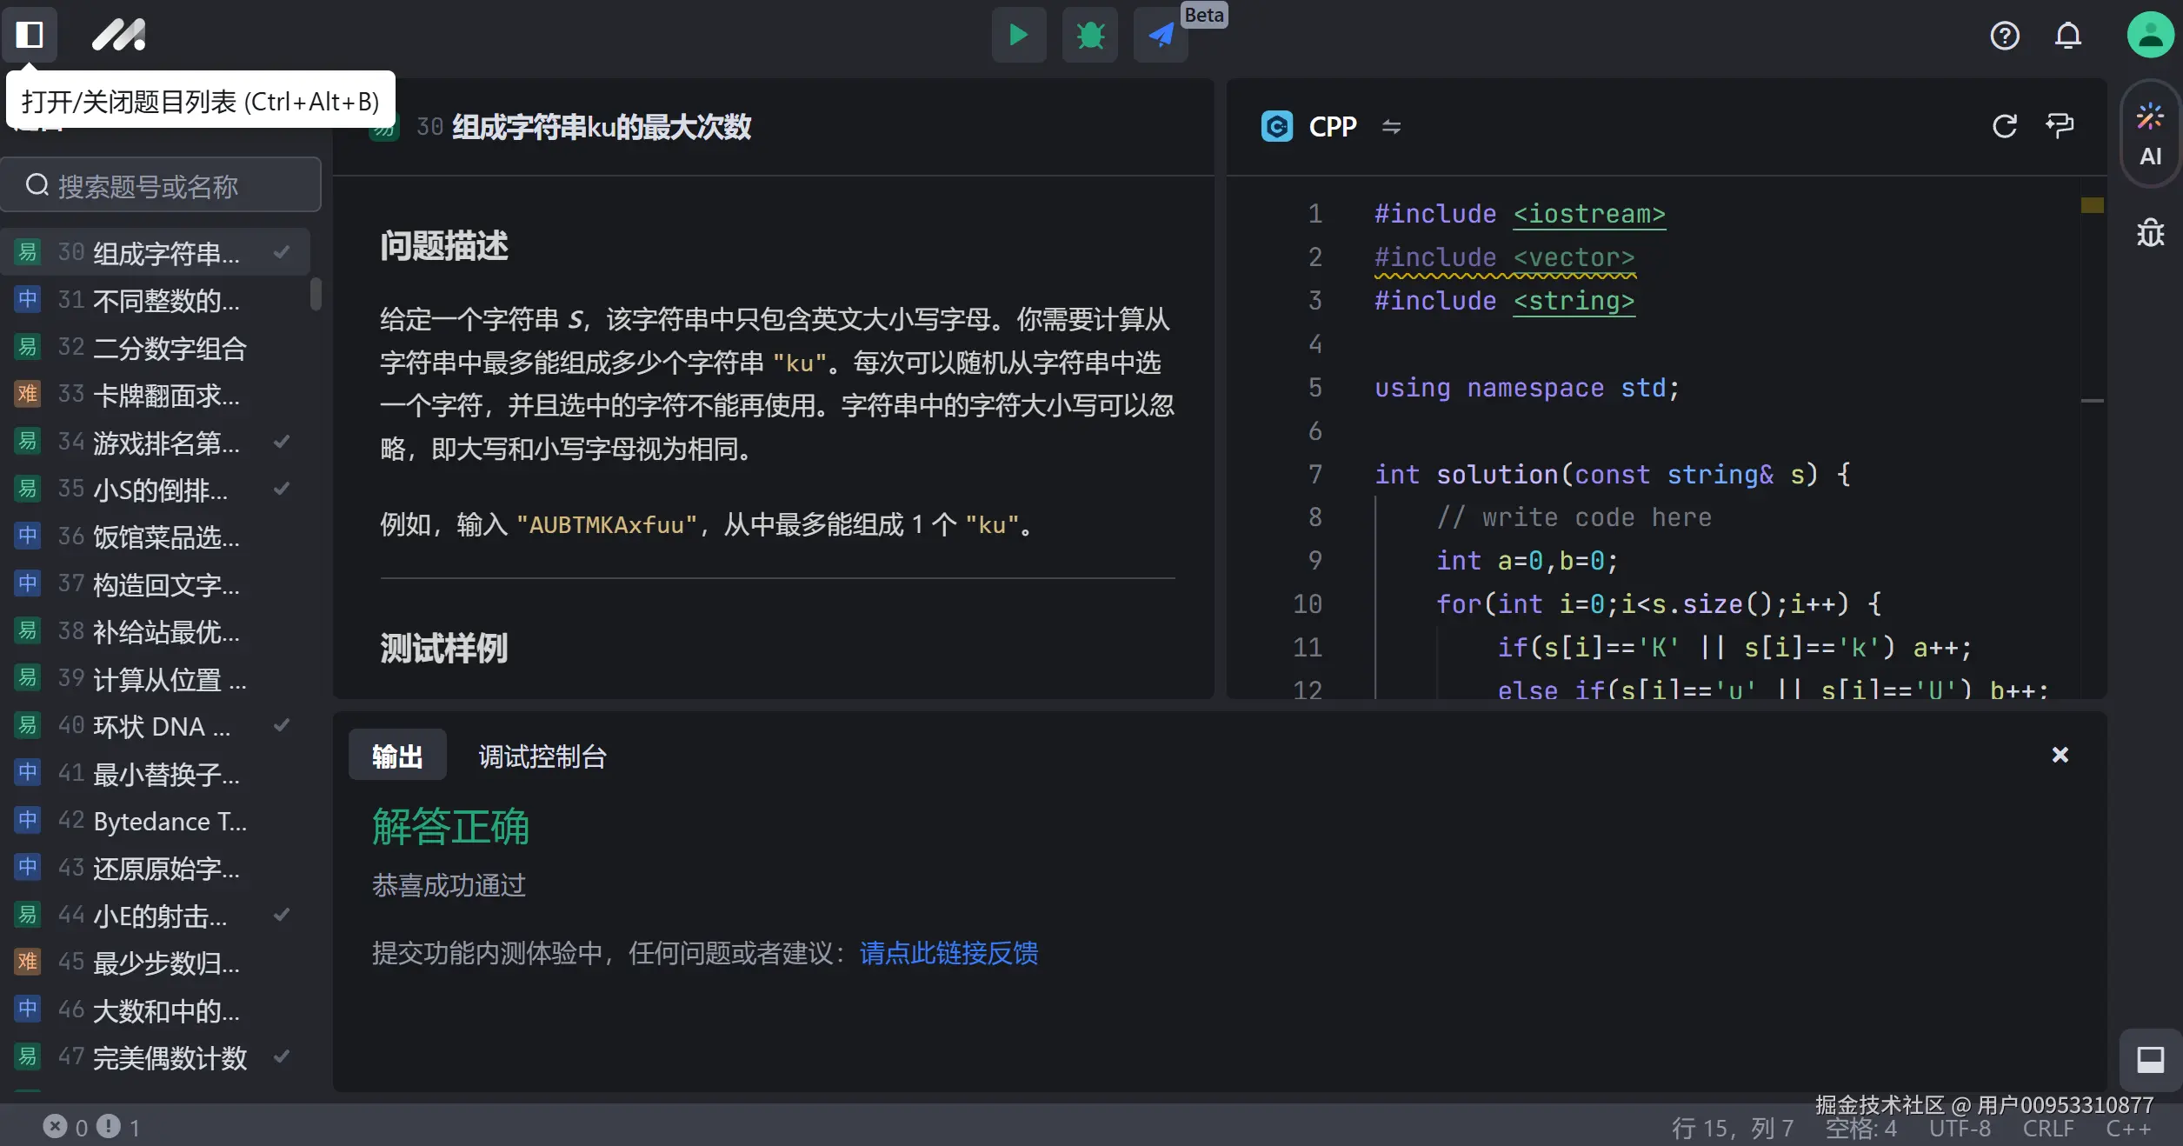This screenshot has height=1146, width=2183.
Task: Open problem 38 补给站最优
Action: coord(155,632)
